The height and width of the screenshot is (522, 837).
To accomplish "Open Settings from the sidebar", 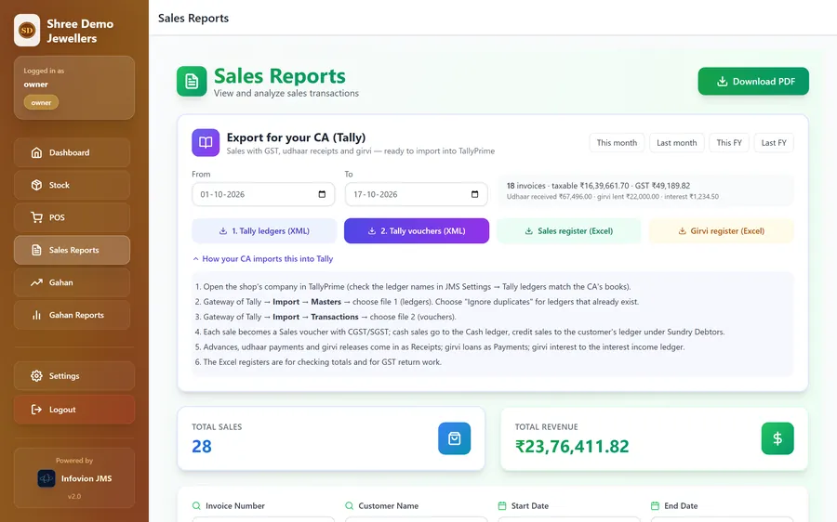I will coord(74,376).
